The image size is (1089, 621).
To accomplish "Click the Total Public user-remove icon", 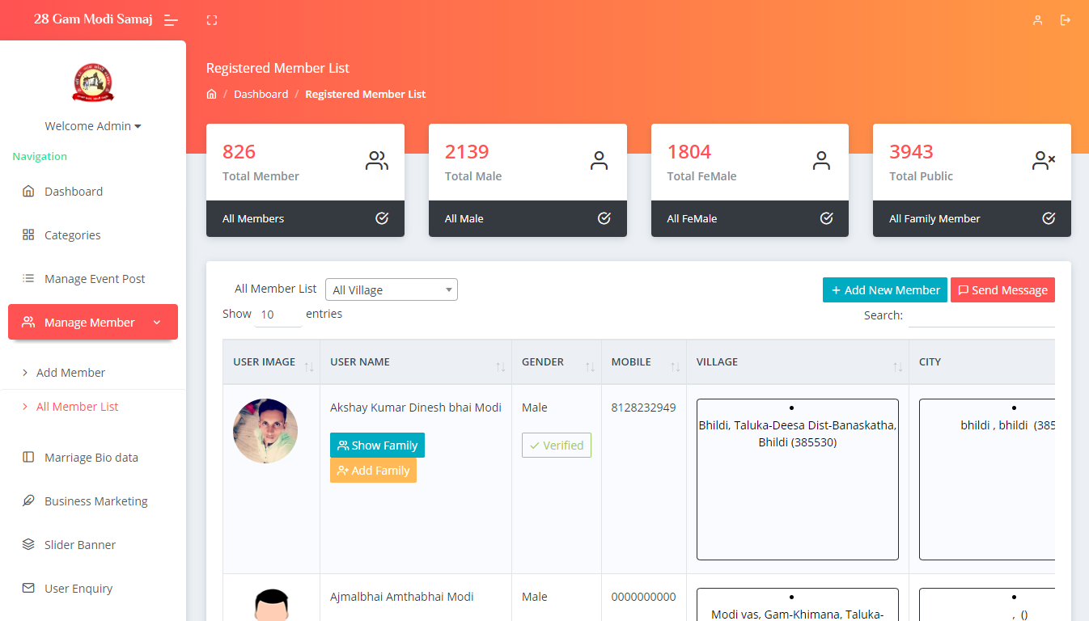I will 1043,161.
